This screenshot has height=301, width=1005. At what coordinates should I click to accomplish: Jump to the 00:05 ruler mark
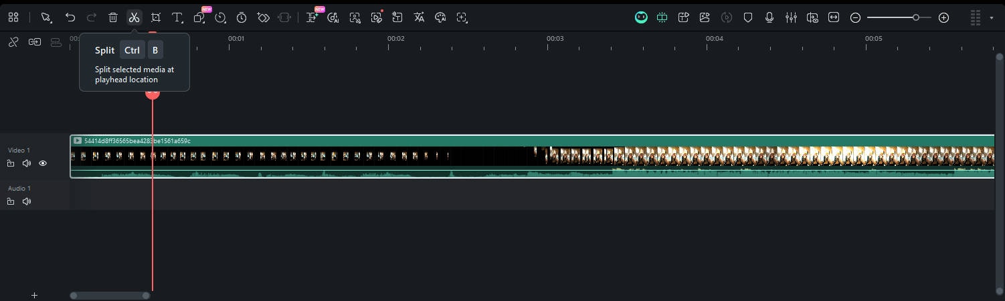coord(873,39)
